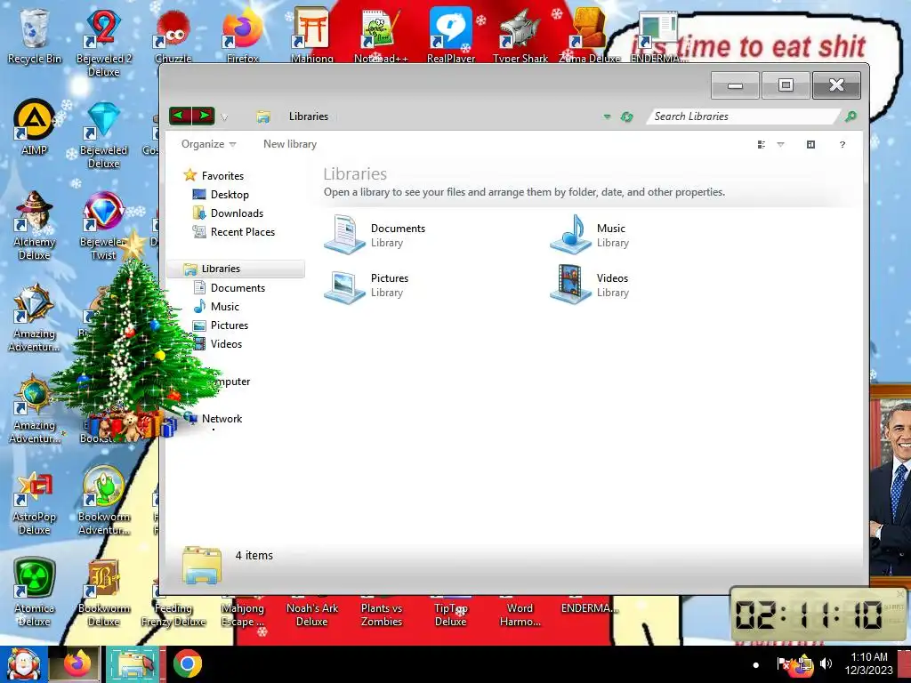Select Zuma Deluxe desktop shortcut

point(589,36)
